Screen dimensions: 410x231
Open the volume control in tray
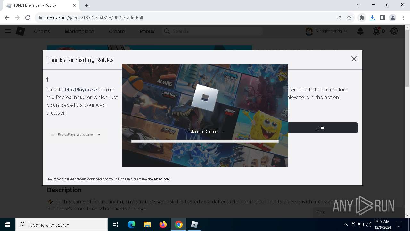tap(369, 225)
